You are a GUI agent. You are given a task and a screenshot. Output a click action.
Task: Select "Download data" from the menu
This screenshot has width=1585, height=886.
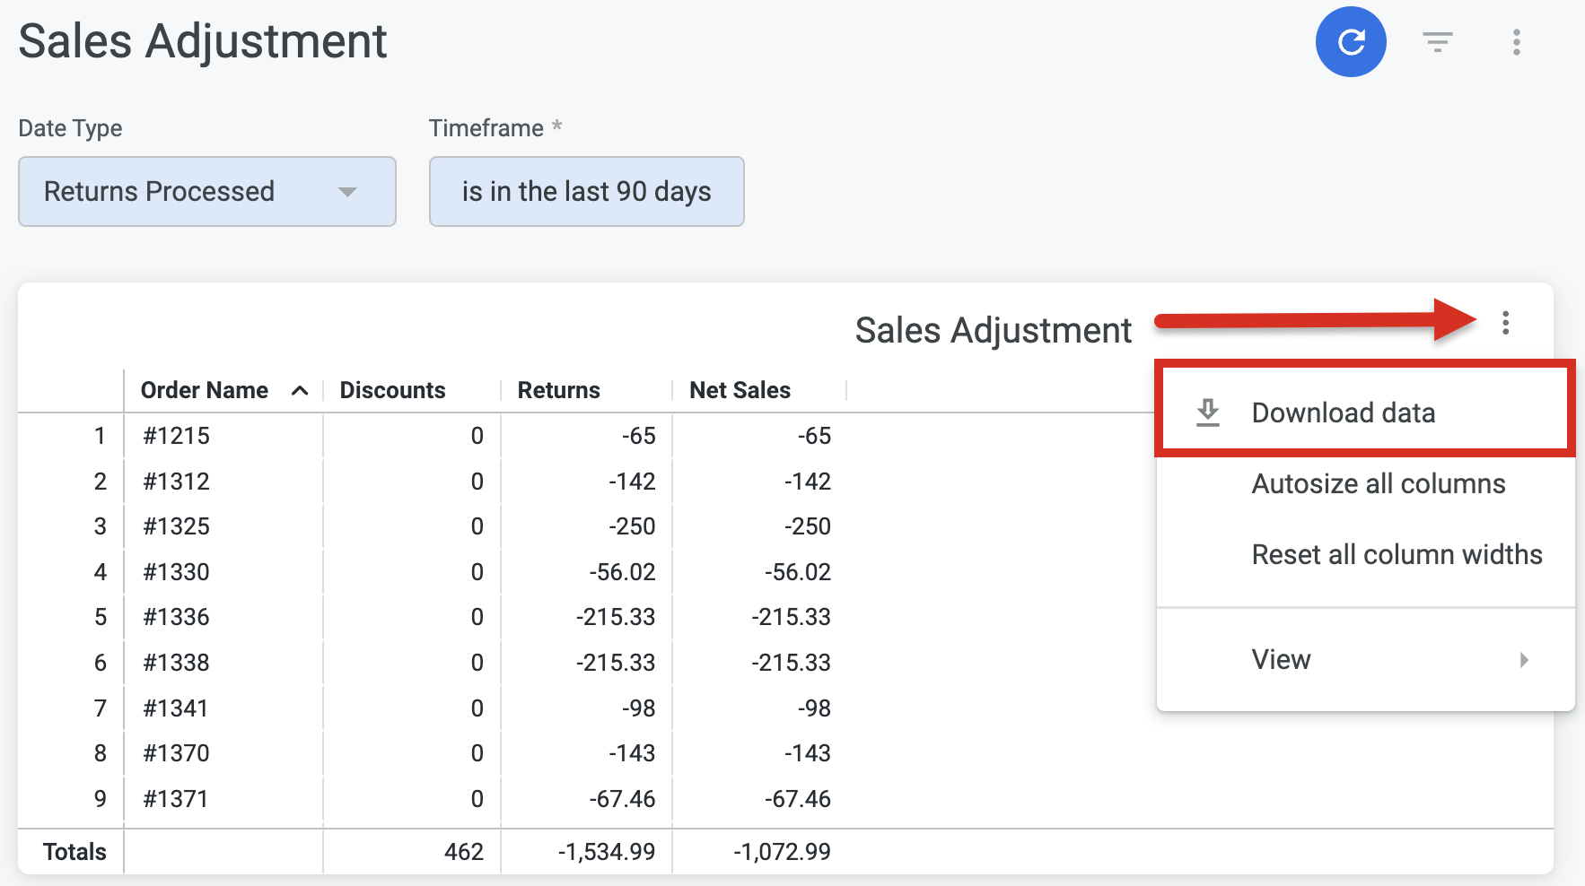pos(1344,412)
